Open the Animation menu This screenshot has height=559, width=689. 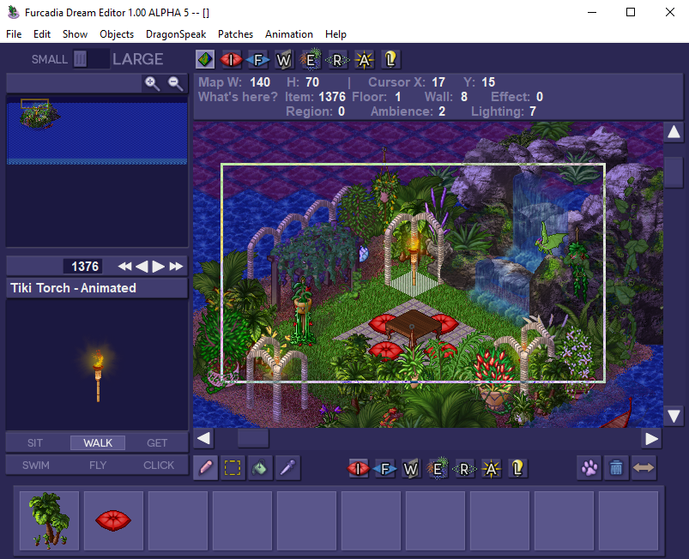click(288, 34)
